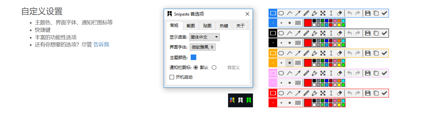Click the large red current-color box in red toolbar
This screenshot has width=426, height=125.
click(308, 103)
